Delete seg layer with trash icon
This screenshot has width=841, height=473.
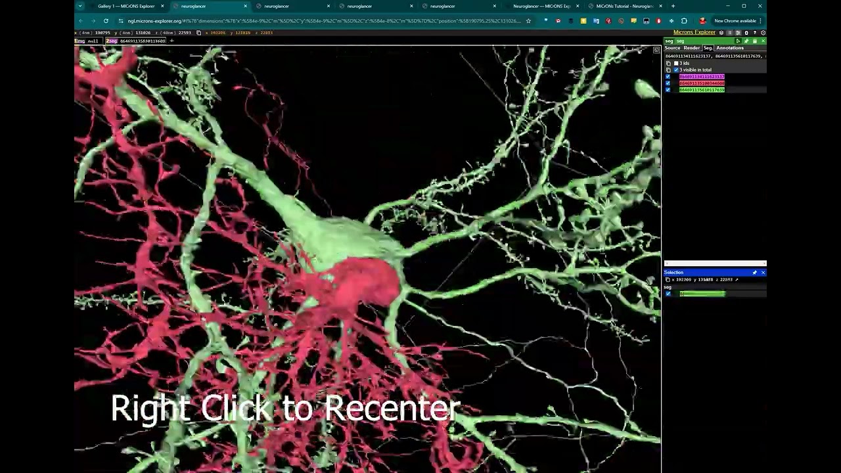tap(754, 41)
